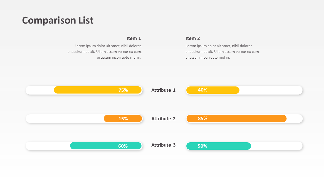Click the Lorem ipsum paragraph under Item 1

105,52
